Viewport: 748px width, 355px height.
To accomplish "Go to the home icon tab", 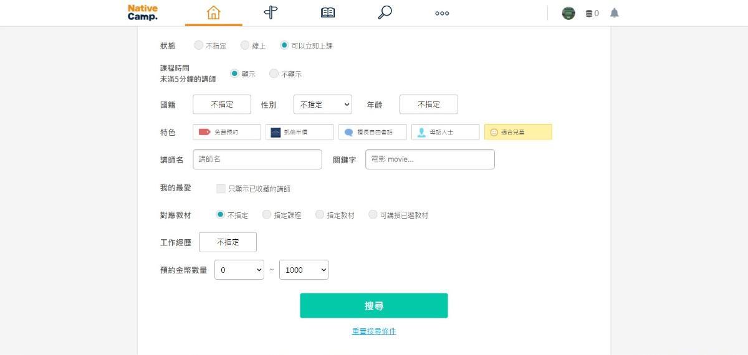I will tap(213, 12).
